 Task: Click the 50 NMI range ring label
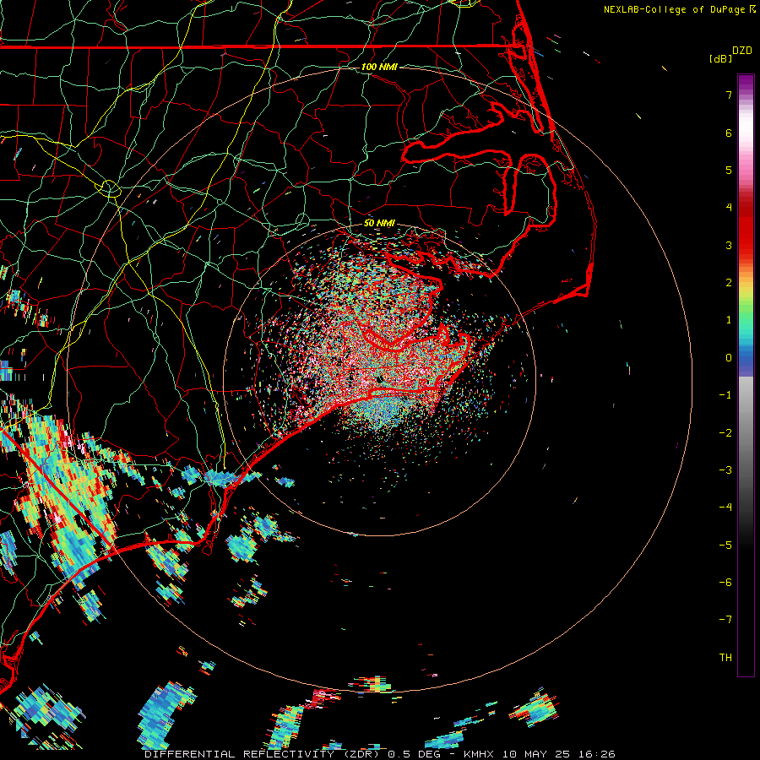pyautogui.click(x=379, y=224)
